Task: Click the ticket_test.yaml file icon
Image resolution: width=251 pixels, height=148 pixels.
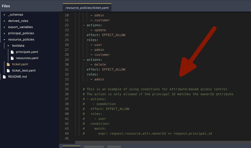Action: [x=8, y=70]
